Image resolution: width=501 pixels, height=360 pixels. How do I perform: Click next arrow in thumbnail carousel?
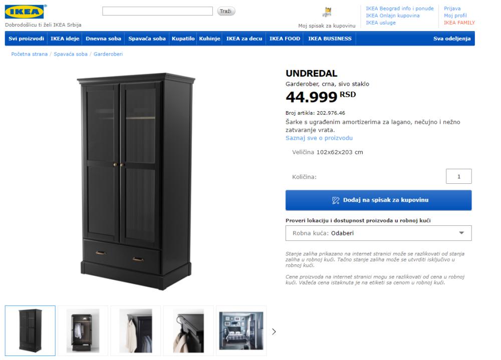tap(274, 331)
